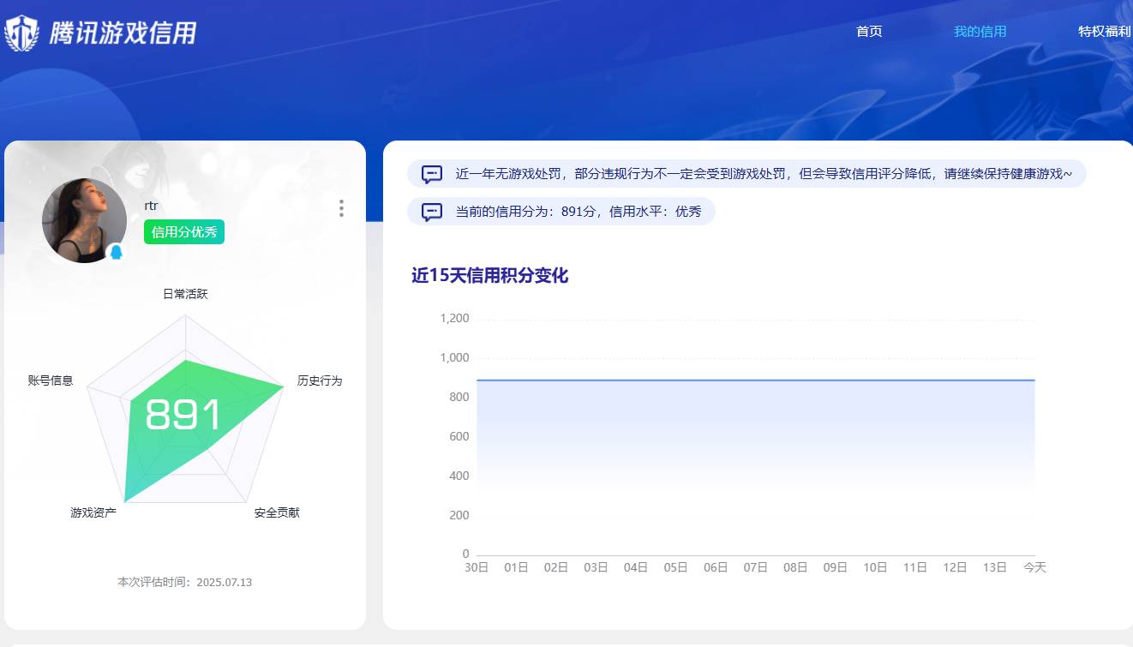
Task: Click the 891 score inside the radar chart
Action: point(185,415)
